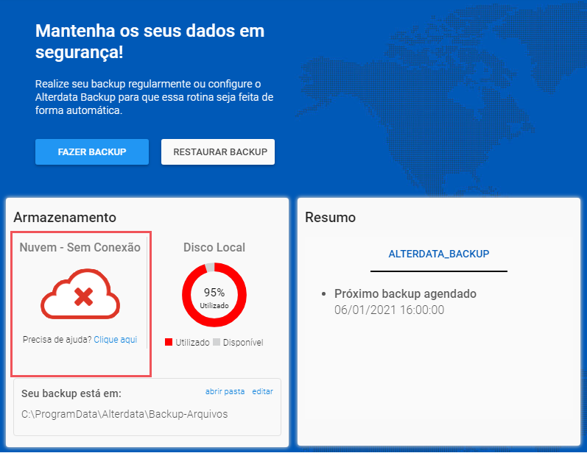587x453 pixels.
Task: Click the 'Nuvem - Sem Conexão' heading
Action: pyautogui.click(x=80, y=247)
